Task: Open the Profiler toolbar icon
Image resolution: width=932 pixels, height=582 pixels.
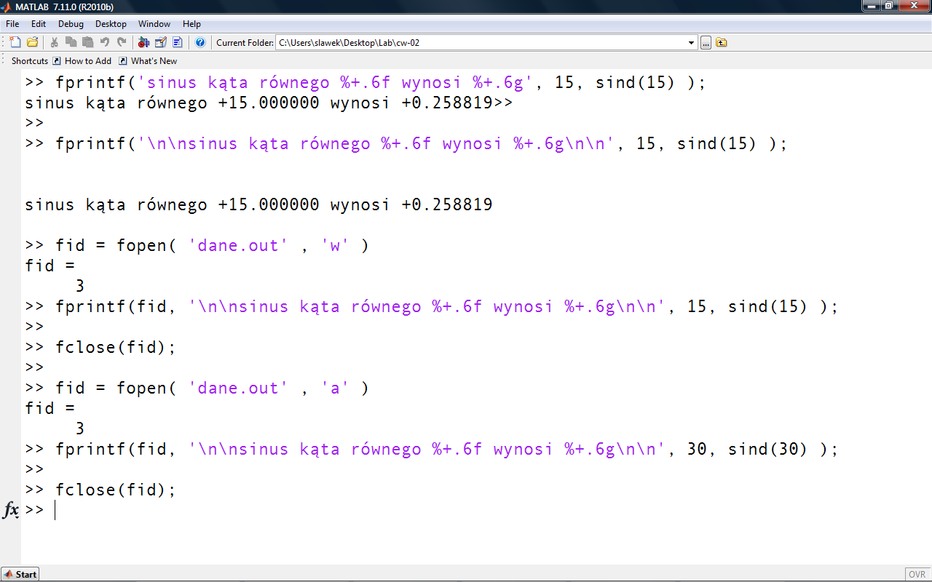Action: point(178,42)
